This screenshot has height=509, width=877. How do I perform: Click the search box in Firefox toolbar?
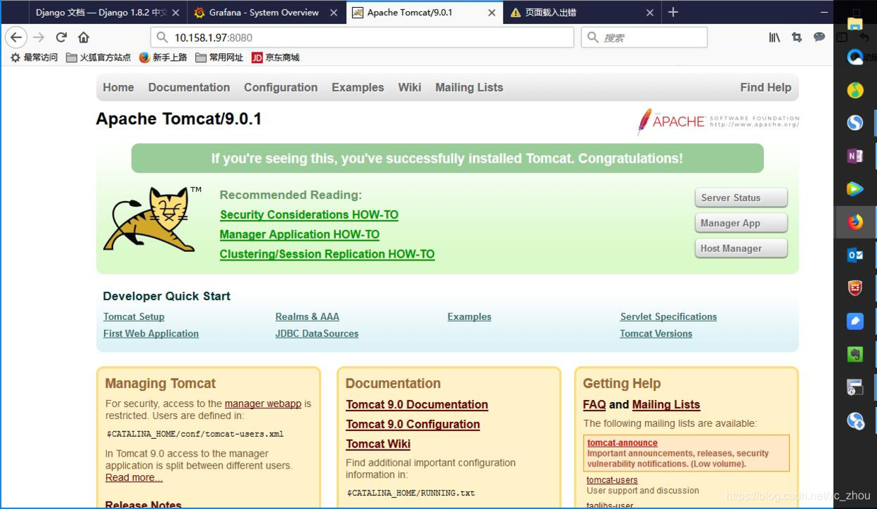644,38
